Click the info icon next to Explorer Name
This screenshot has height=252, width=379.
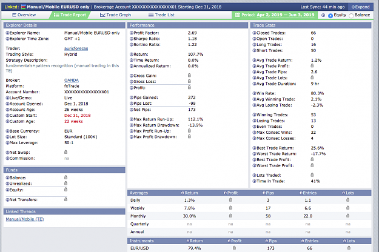pyautogui.click(x=7, y=33)
